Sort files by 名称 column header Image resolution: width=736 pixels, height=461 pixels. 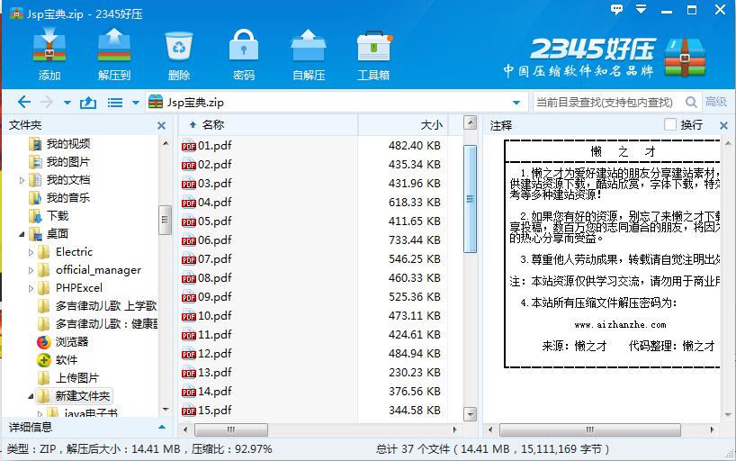click(268, 125)
